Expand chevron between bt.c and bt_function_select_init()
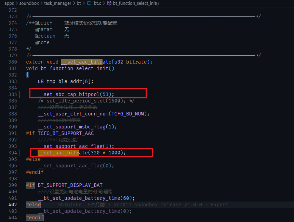This screenshot has height=222, width=294. [104, 3]
